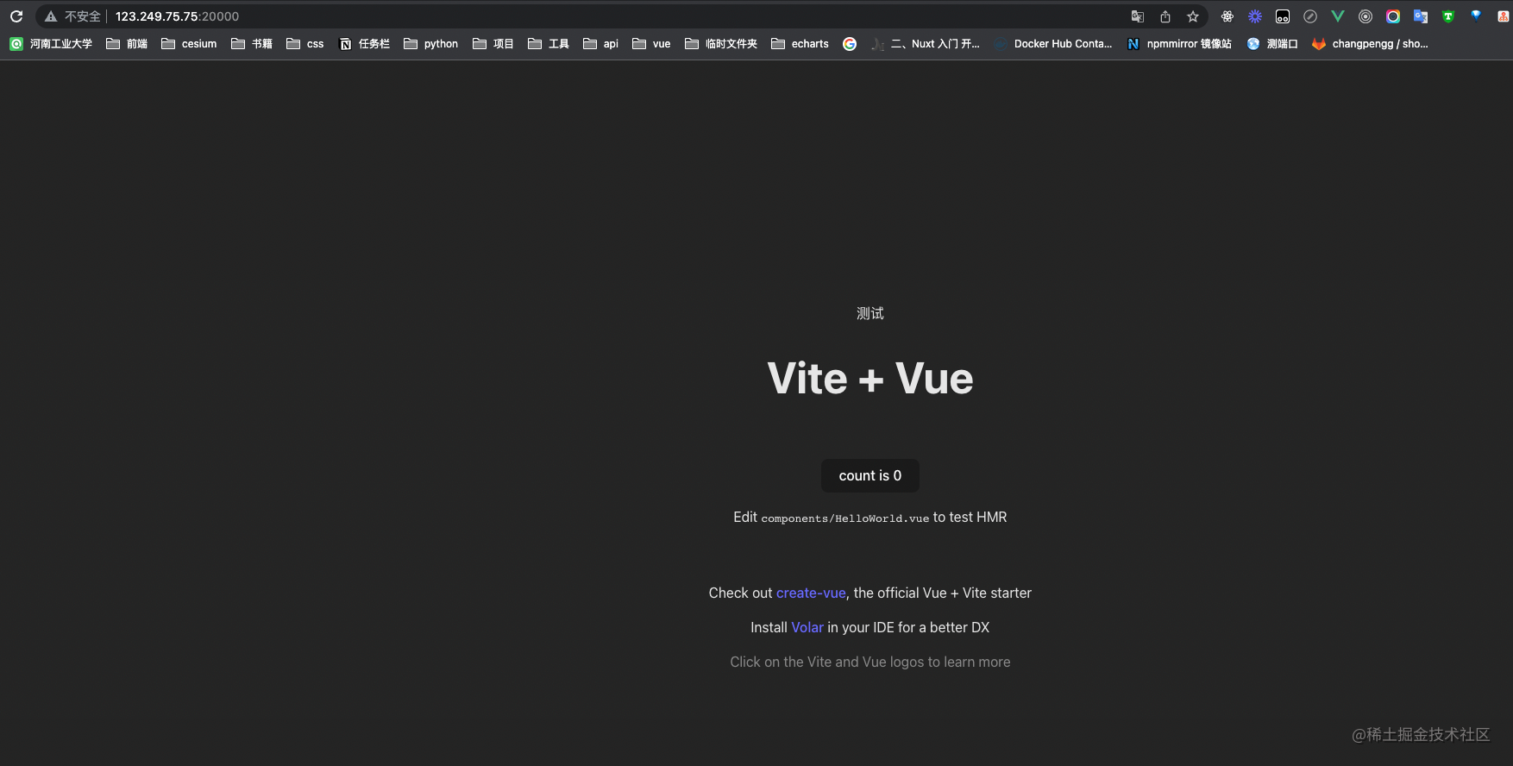Open the React DevTools extension icon
The height and width of the screenshot is (766, 1513).
pos(1227,16)
